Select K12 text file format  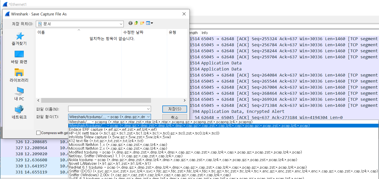pos(223,141)
